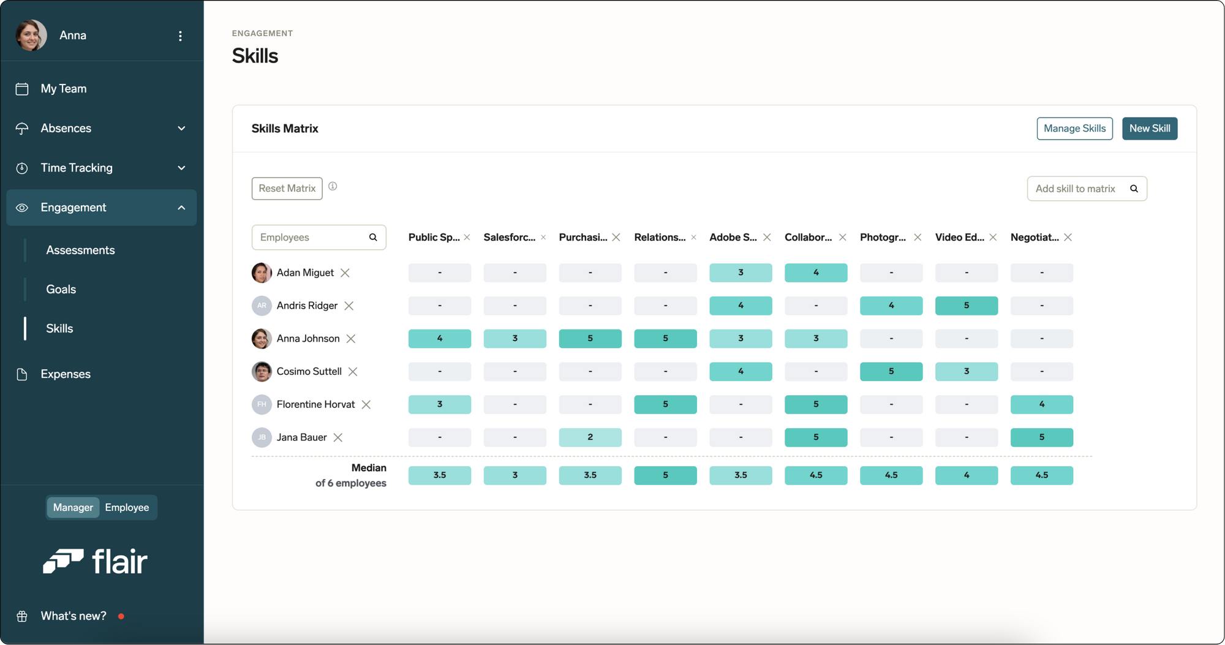Click the three-dot menu beside Anna

[181, 36]
